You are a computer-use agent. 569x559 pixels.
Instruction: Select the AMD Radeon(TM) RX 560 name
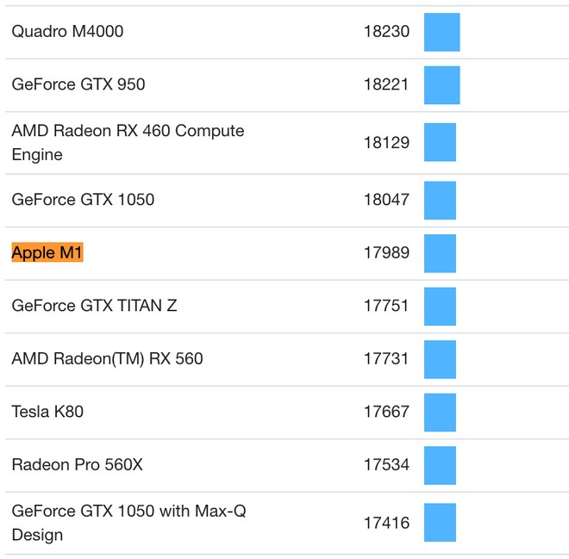tap(107, 358)
